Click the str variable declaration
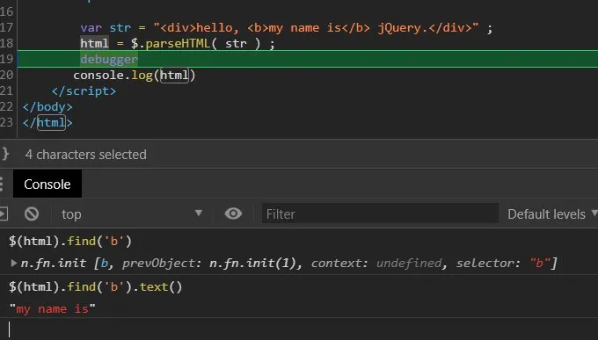Screen dimensions: 598x340 120,28
